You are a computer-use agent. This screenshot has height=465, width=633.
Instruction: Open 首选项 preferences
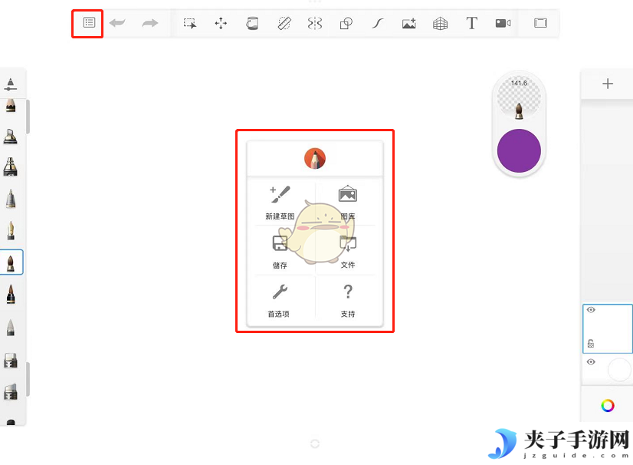click(x=279, y=301)
